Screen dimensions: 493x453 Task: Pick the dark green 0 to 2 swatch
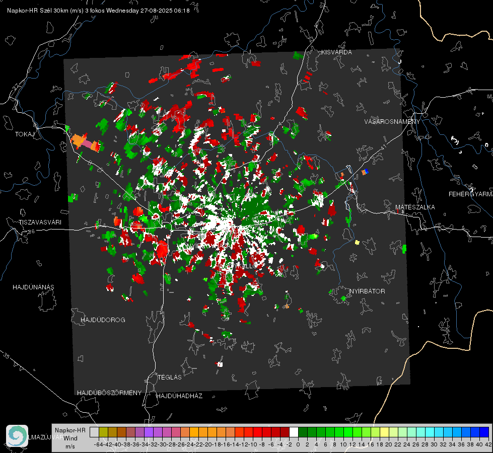coord(303,432)
